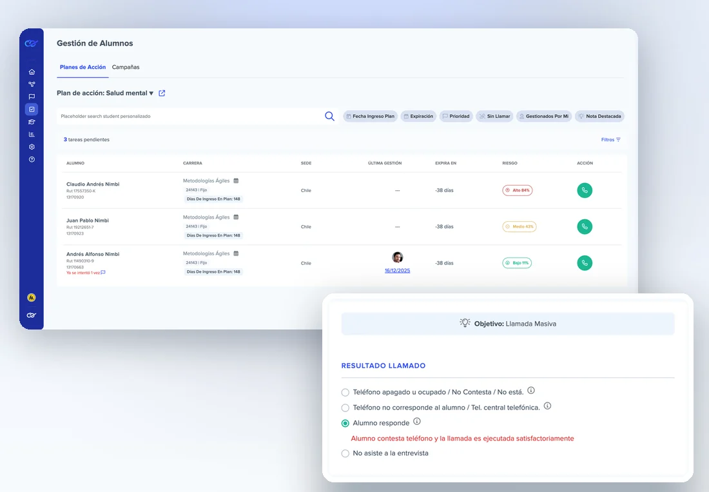Click the Medio 43% risk badge

(520, 226)
